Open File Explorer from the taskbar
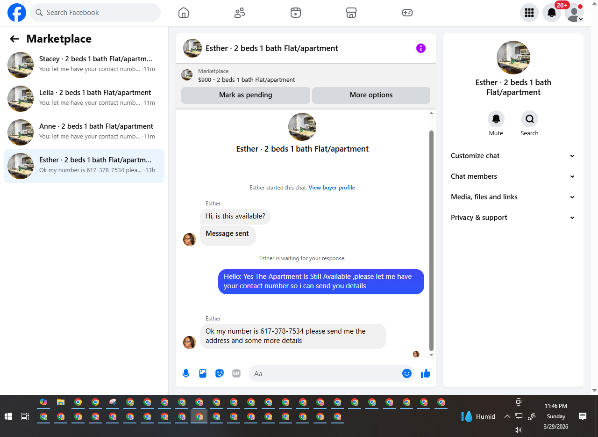598x437 pixels. pyautogui.click(x=61, y=402)
